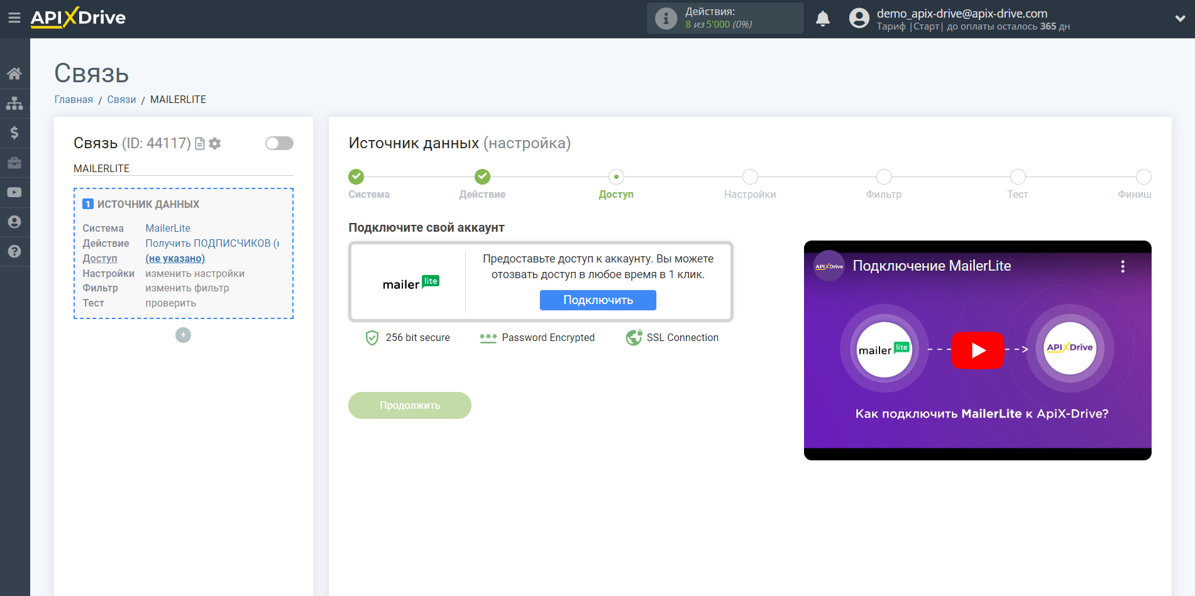Click the ApiX-Drive logo
The height and width of the screenshot is (596, 1195).
(x=78, y=18)
